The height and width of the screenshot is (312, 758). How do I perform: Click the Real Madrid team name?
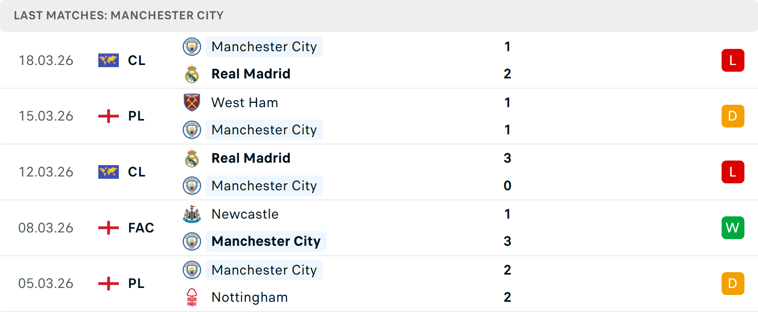coord(251,74)
